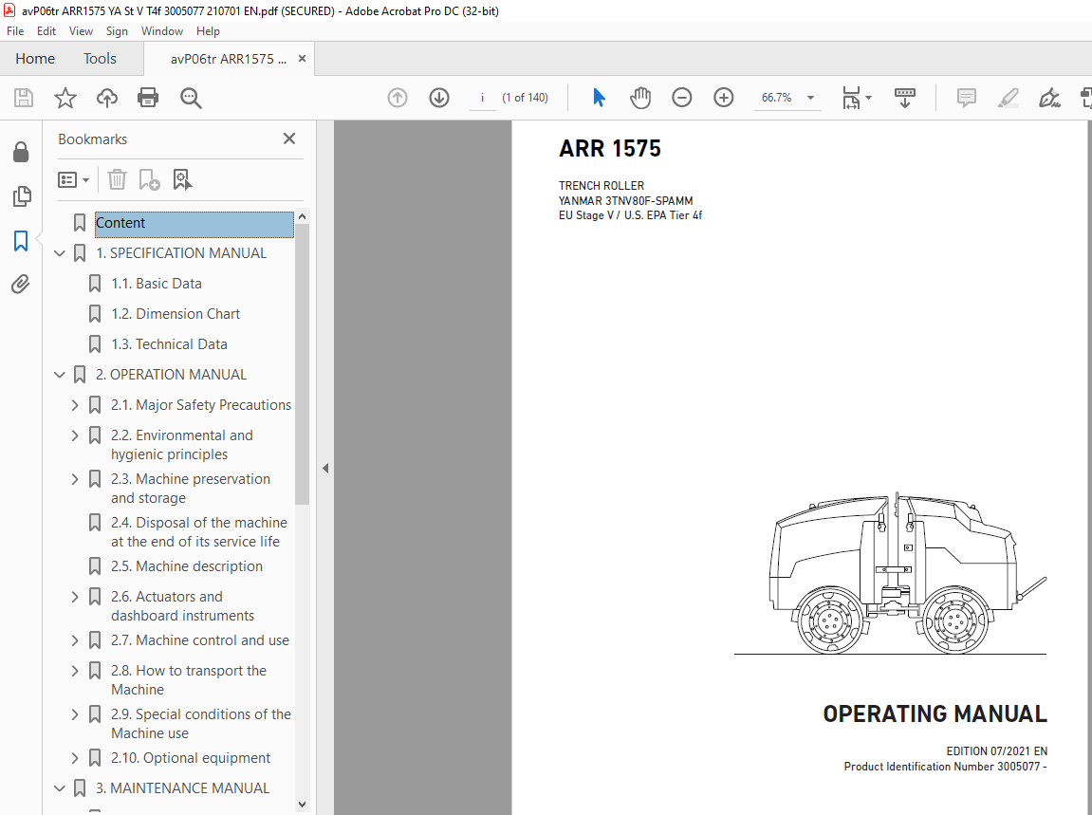Open the Attachments paperclip icon
The image size is (1092, 815).
click(x=20, y=285)
